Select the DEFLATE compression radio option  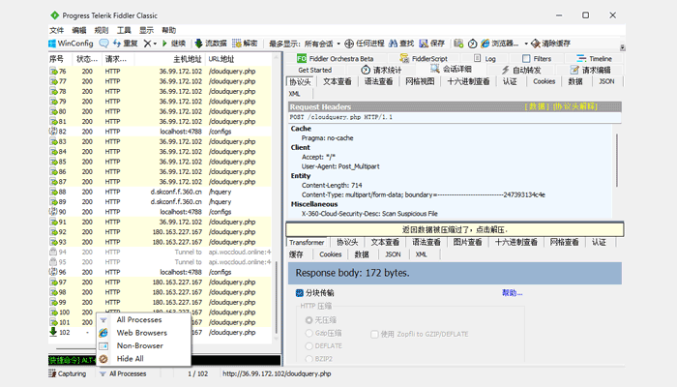tap(309, 345)
